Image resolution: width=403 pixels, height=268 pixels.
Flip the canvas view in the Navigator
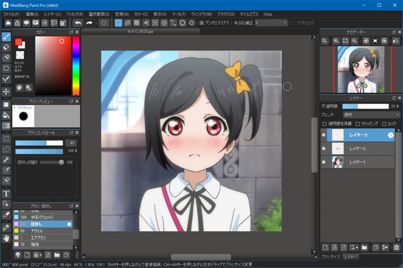tap(396, 41)
